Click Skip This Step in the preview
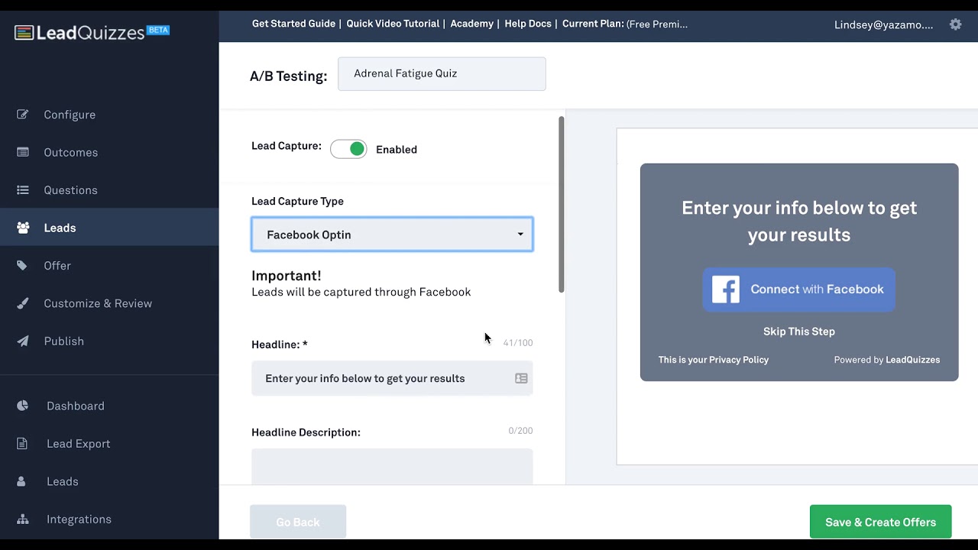This screenshot has width=978, height=550. (x=799, y=332)
